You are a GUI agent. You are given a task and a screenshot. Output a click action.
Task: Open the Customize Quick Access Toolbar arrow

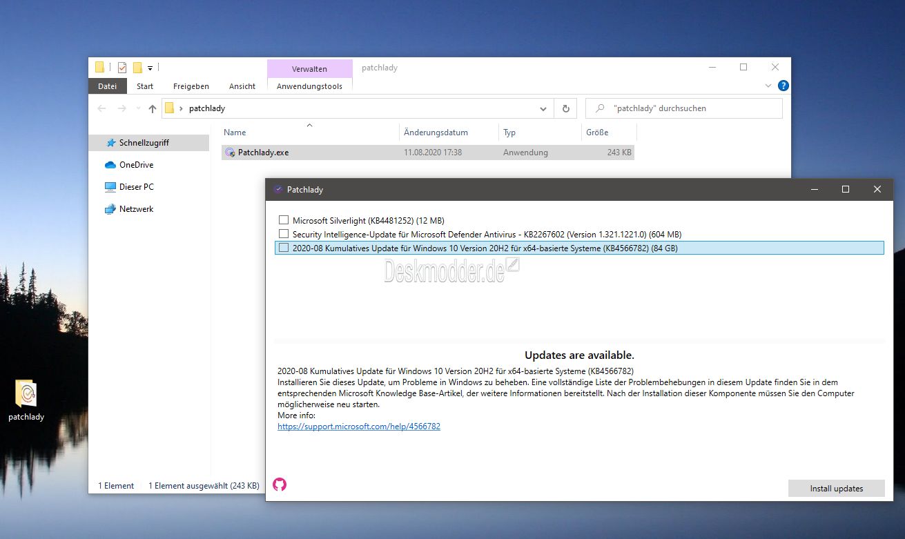[x=150, y=68]
